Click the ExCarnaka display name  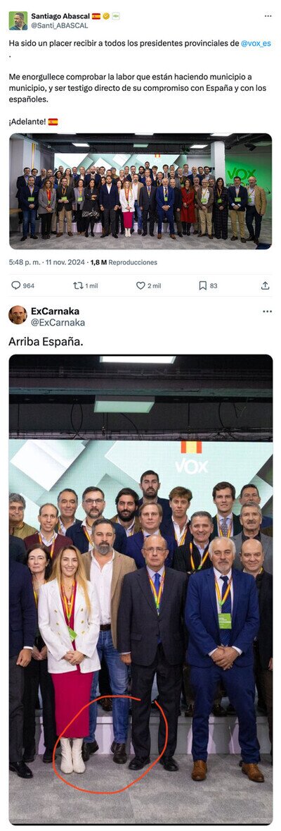(55, 311)
